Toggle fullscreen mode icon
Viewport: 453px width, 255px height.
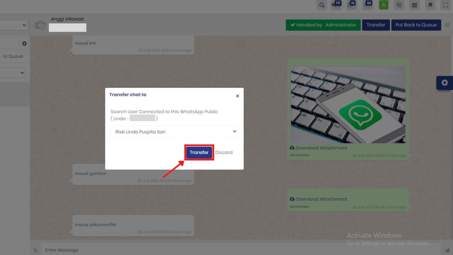[446, 5]
